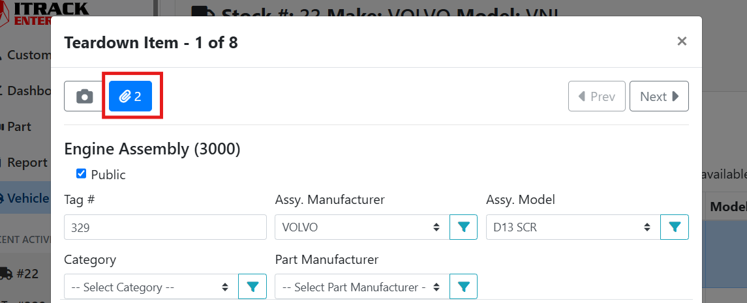Screen dimensions: 747x303
Task: Click filter icon beside Assy. Manufacturer
Action: point(464,227)
